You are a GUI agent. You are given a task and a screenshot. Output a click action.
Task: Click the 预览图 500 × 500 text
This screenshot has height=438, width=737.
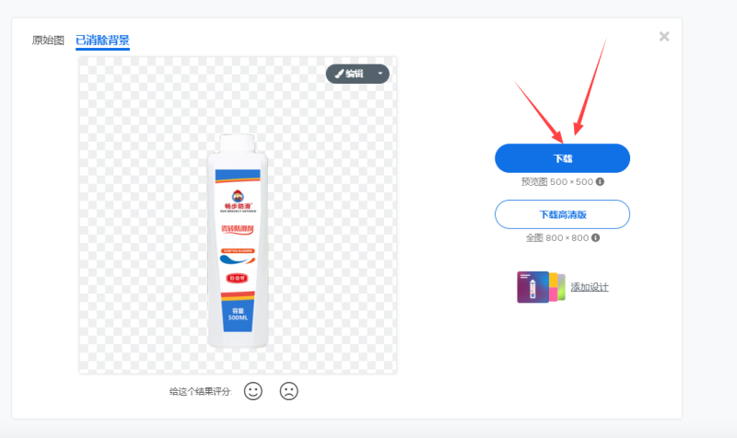pos(557,181)
